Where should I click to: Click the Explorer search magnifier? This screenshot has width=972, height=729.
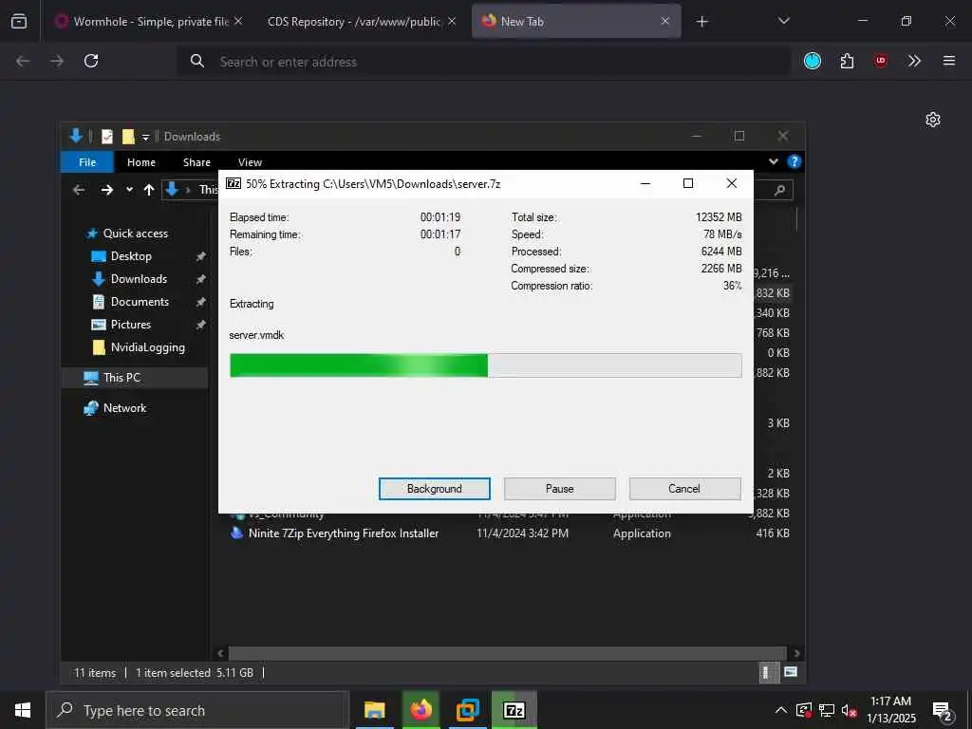(779, 190)
